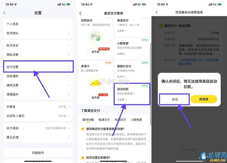The image size is (227, 163).
Task: Tap battery icon in 设置 screen status bar
Action: pos(68,5)
